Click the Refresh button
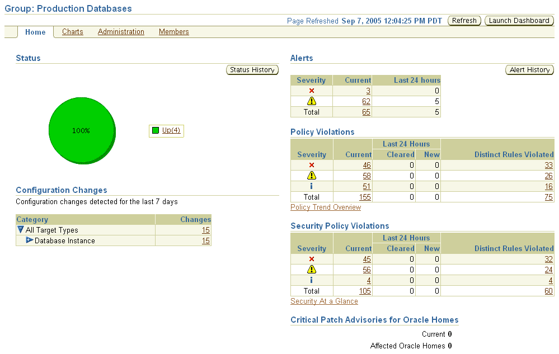 pos(464,20)
